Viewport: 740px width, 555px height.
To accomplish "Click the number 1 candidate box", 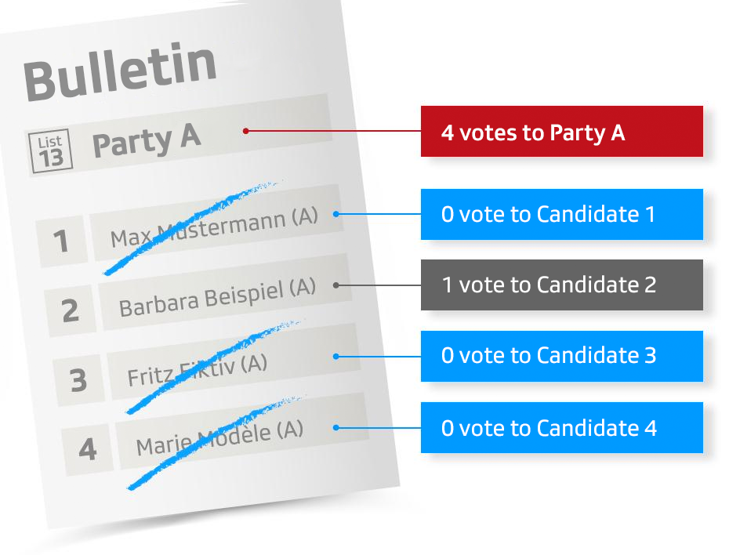I will pos(60,241).
